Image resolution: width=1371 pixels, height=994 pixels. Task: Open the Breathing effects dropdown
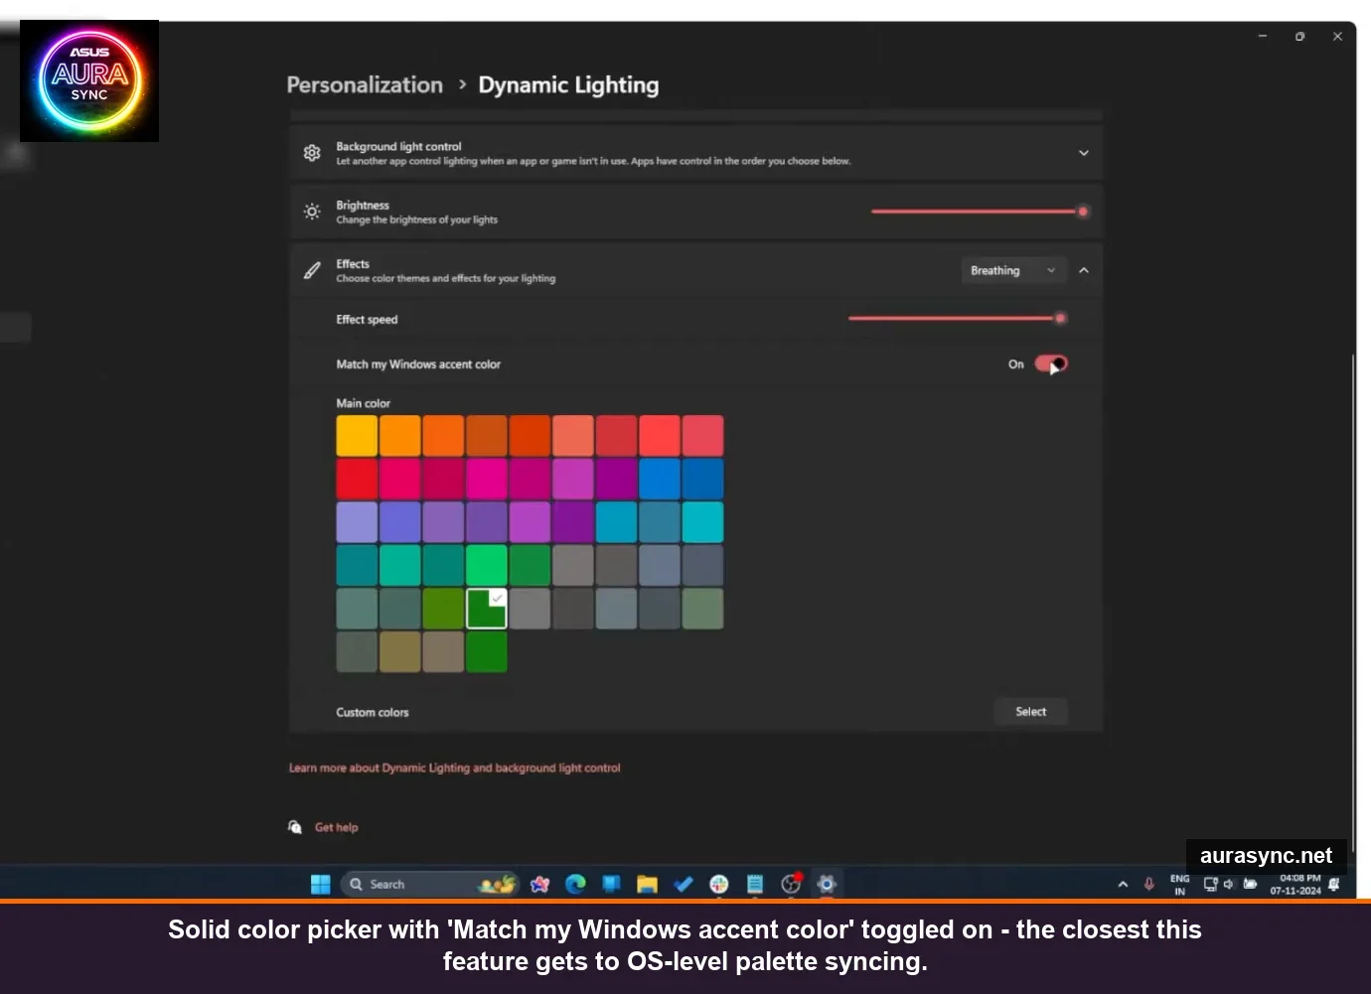point(1012,269)
